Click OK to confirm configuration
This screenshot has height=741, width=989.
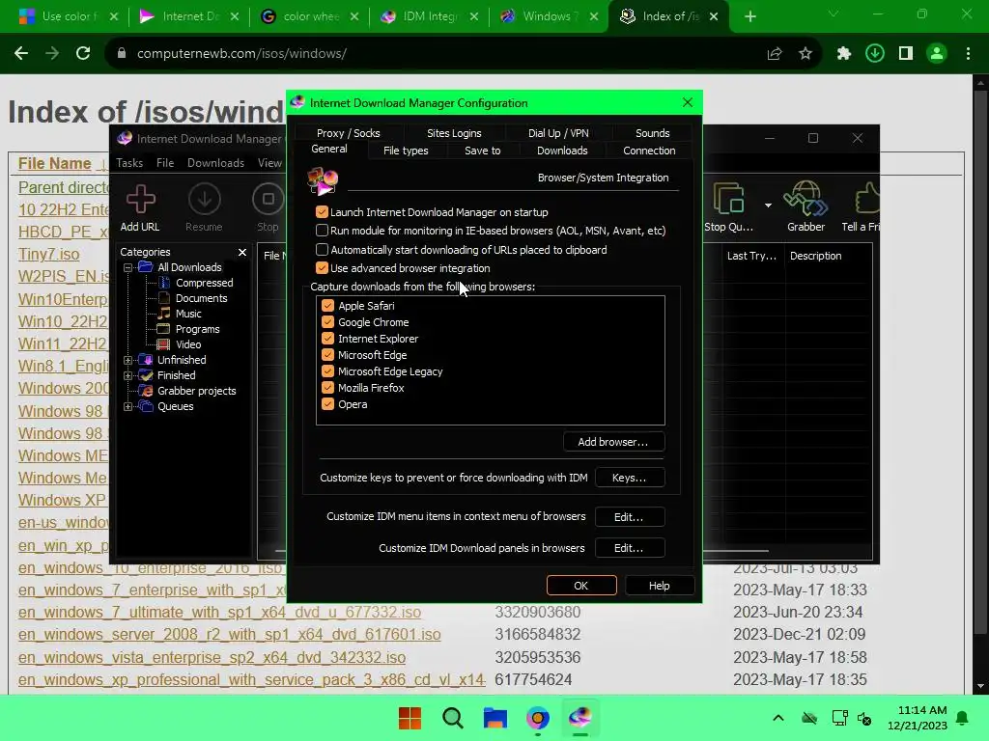[580, 586]
